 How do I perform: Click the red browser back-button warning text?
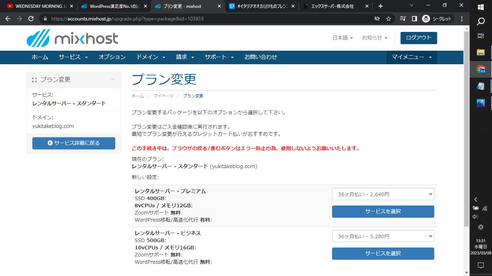[x=246, y=148]
